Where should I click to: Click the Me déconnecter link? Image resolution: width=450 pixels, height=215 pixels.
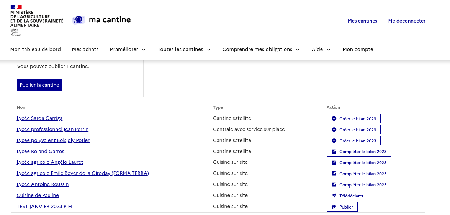(407, 21)
